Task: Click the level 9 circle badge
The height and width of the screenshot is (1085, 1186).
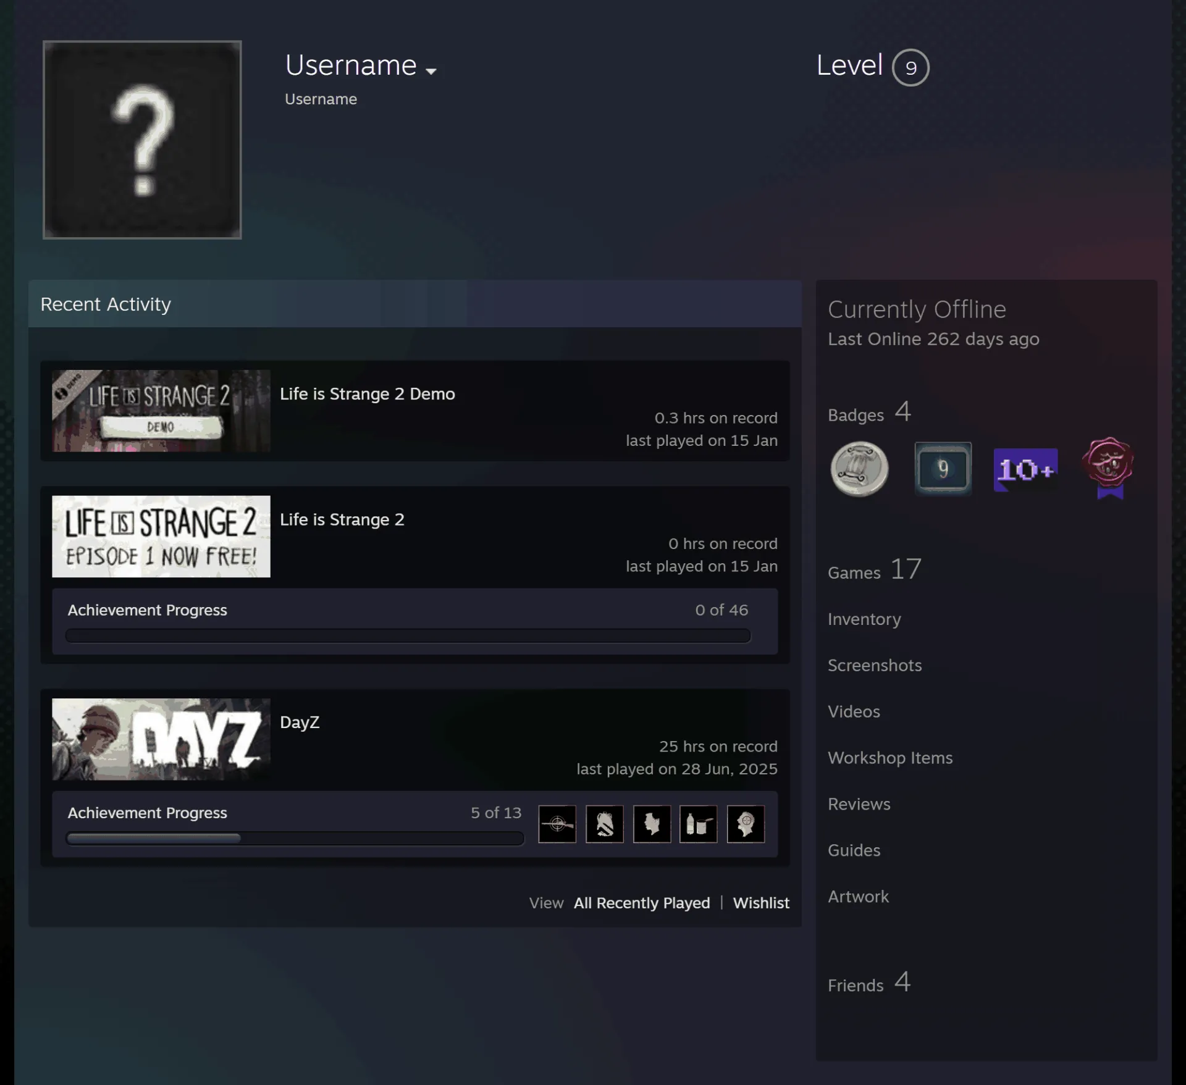Action: click(911, 67)
